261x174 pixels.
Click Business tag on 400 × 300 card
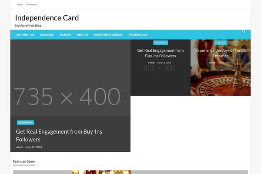point(161,43)
